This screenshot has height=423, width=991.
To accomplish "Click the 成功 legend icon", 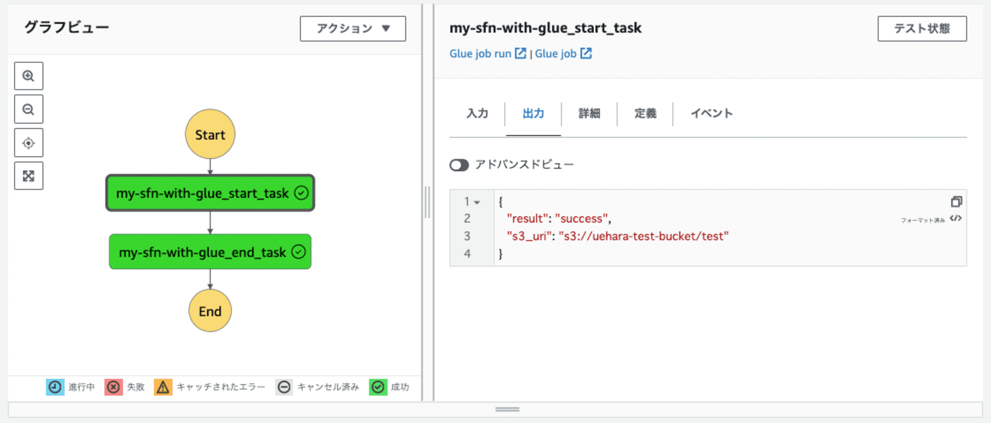I will click(378, 387).
